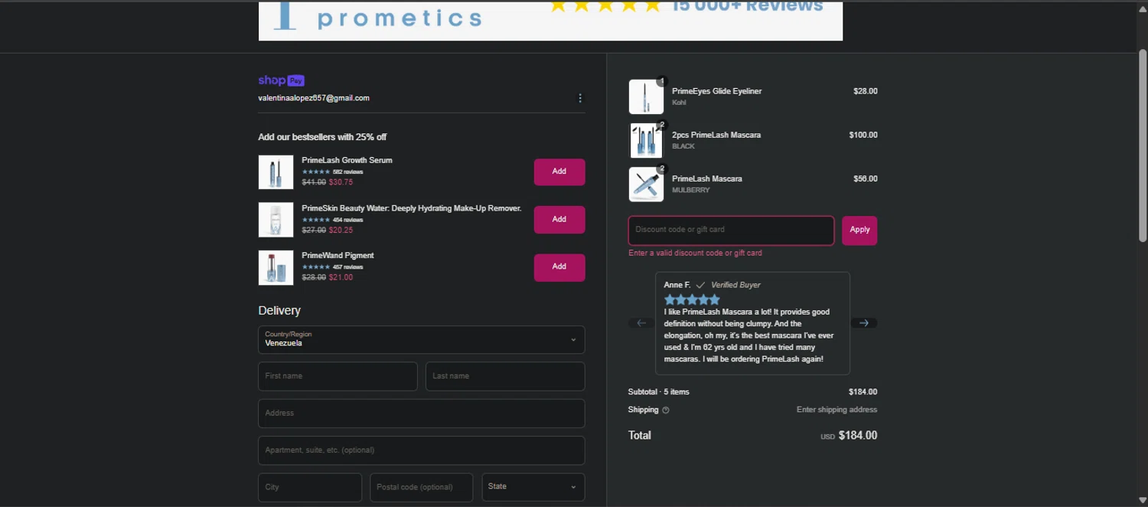
Task: Focus the Postal code field
Action: [422, 487]
